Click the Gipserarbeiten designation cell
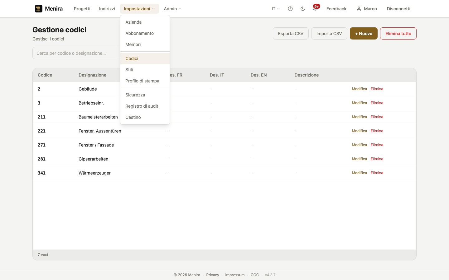The image size is (449, 280). (93, 159)
